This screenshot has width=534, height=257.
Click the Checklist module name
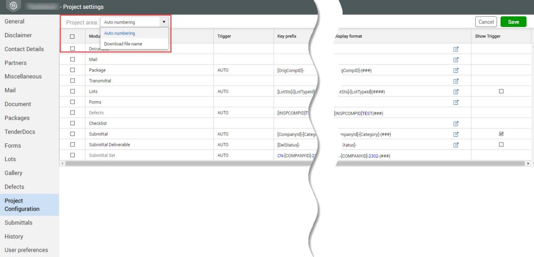pyautogui.click(x=98, y=123)
